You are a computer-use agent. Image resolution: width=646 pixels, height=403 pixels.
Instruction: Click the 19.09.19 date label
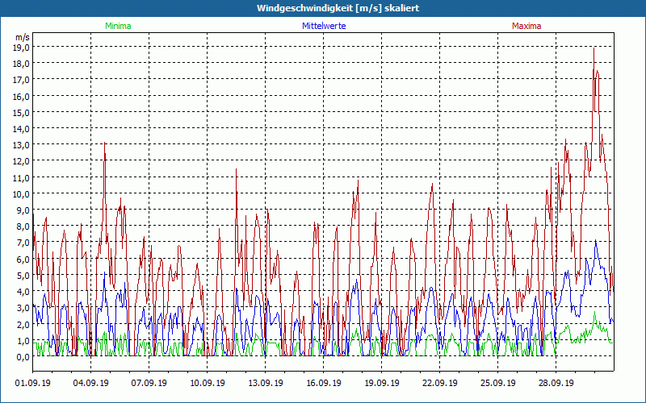(381, 383)
